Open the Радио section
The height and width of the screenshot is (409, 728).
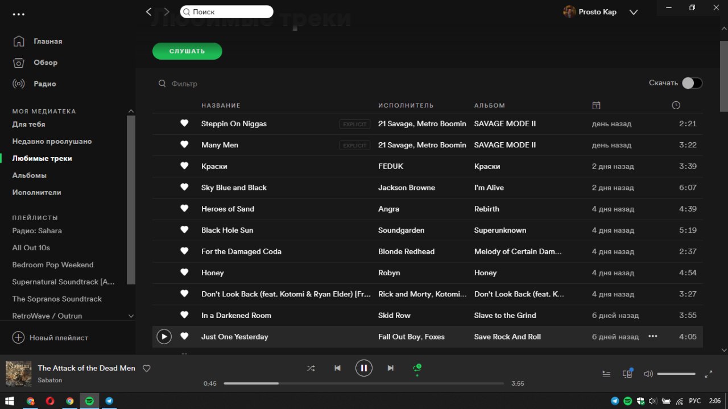34,84
